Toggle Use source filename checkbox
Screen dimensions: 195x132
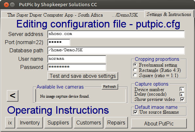[135, 112]
